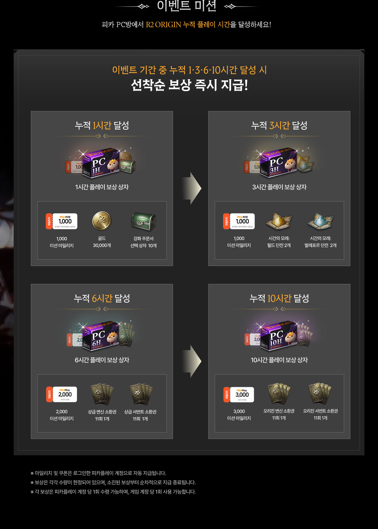Click the arrow between 6-hour and 10-hour panels

pyautogui.click(x=191, y=361)
